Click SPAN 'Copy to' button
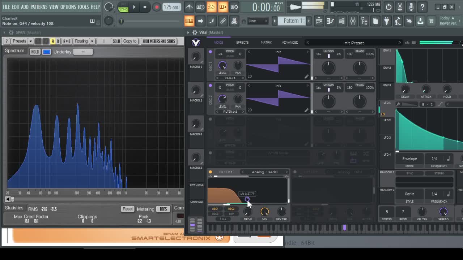Screen dimensions: 463x260 [130, 41]
